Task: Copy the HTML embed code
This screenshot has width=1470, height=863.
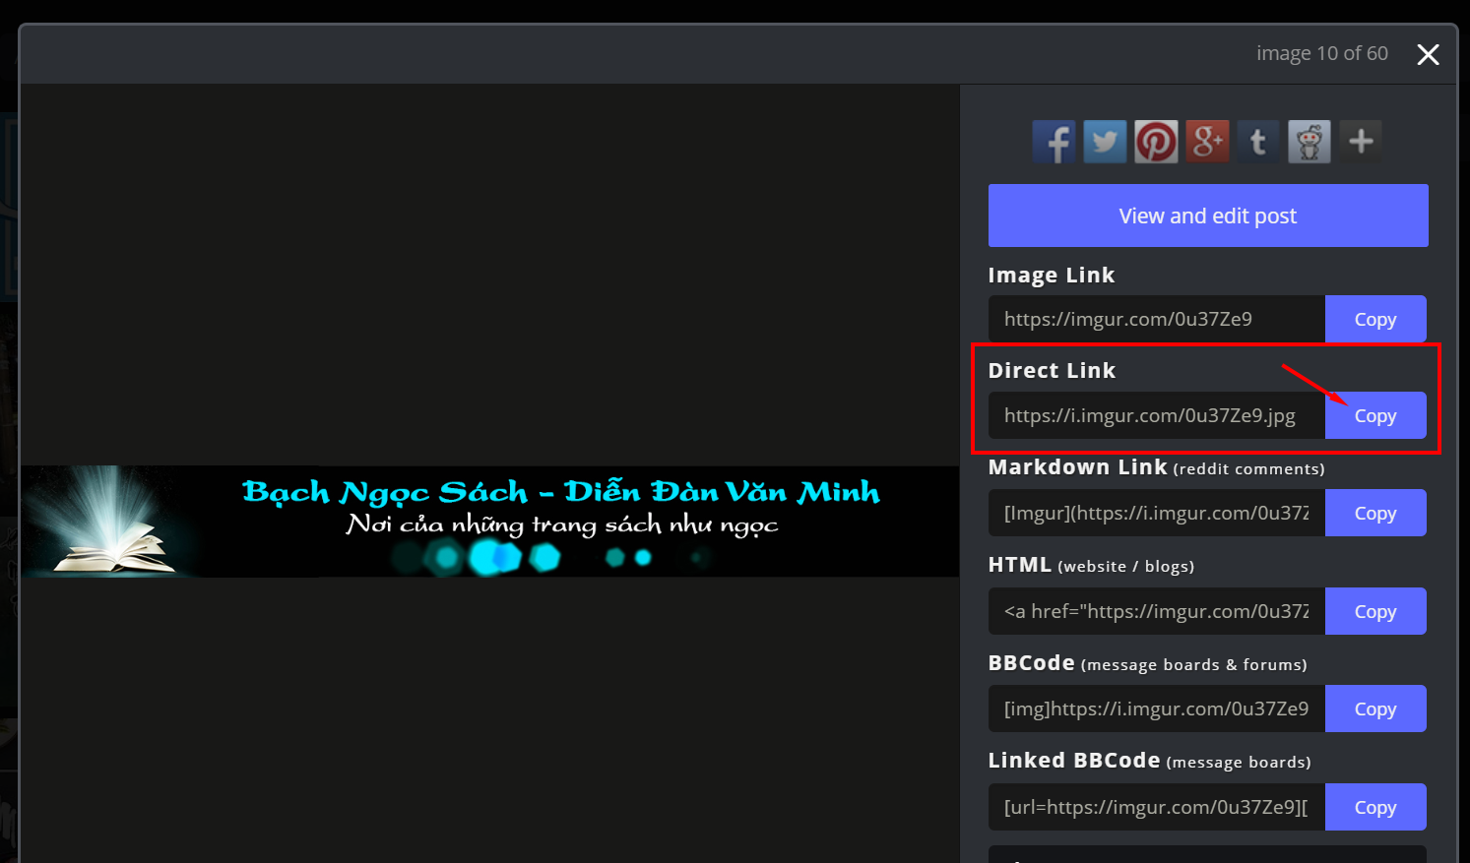Action: [x=1374, y=611]
